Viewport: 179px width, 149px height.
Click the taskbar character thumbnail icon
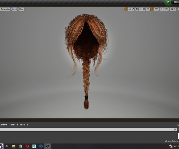1,146
